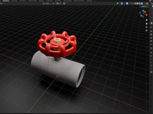Open proportional editing falloff dropdown
Image resolution: width=153 pixels, height=114 pixels.
pyautogui.click(x=67, y=3)
